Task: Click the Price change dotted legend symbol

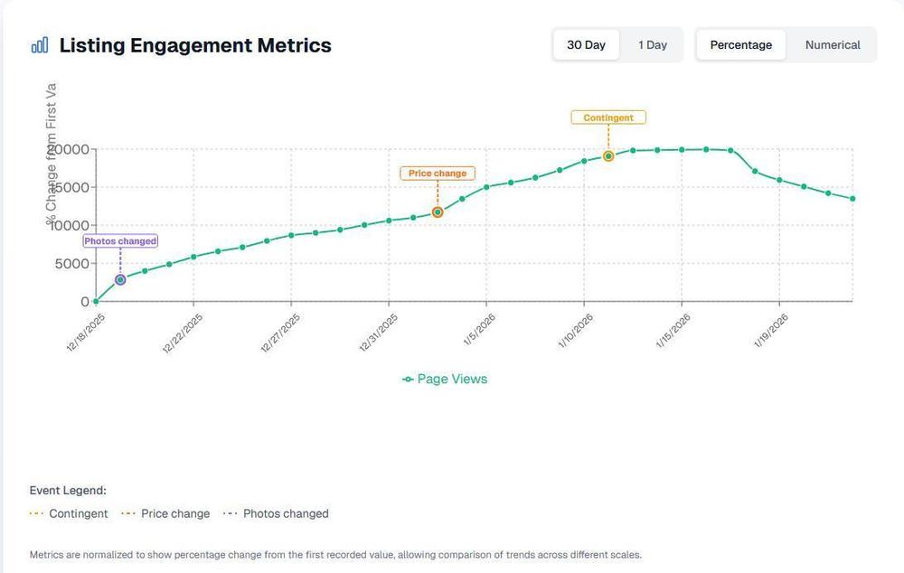Action: tap(127, 512)
